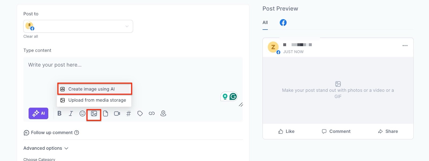Image resolution: width=429 pixels, height=161 pixels.
Task: Open the Grammarly widget icon
Action: click(x=233, y=96)
